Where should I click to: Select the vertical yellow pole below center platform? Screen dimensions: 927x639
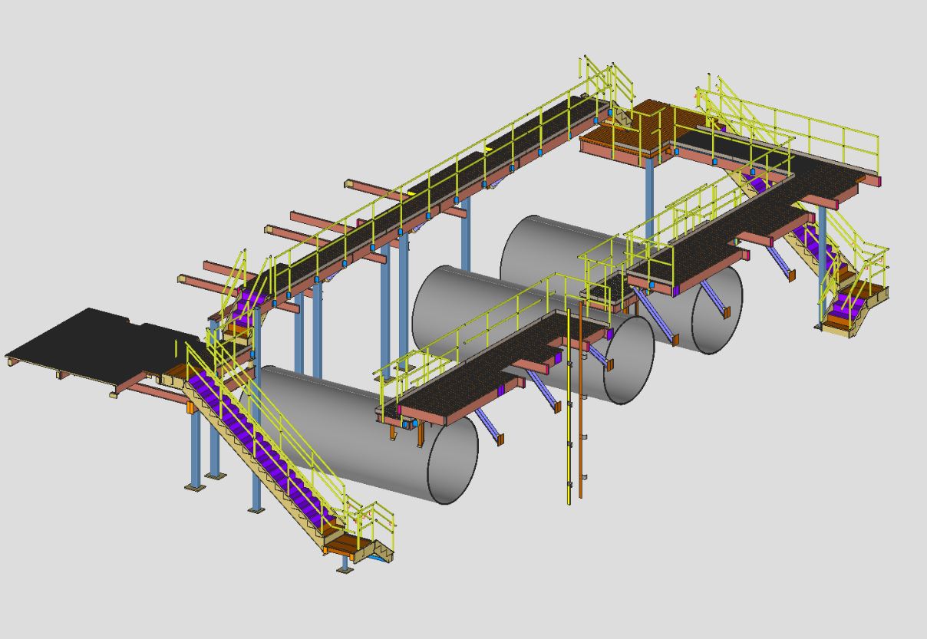pyautogui.click(x=568, y=430)
